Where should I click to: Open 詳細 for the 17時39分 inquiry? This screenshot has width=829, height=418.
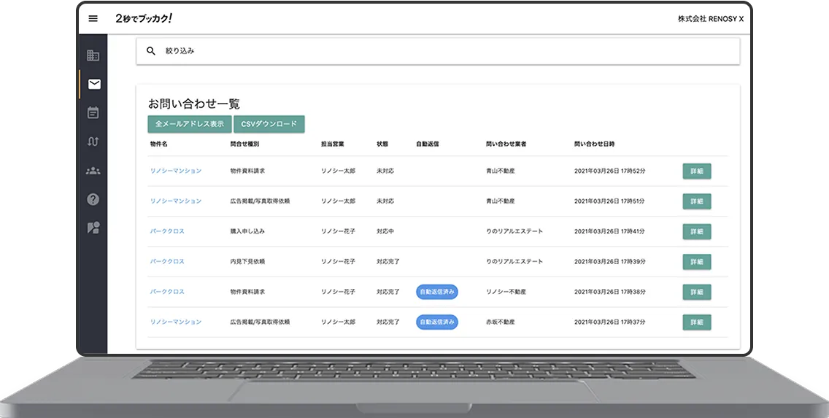[x=697, y=262]
